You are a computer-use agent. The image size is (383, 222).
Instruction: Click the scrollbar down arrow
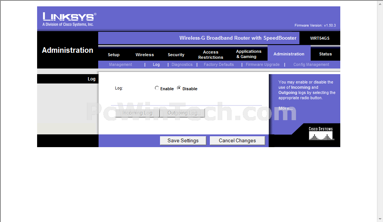(x=380, y=219)
